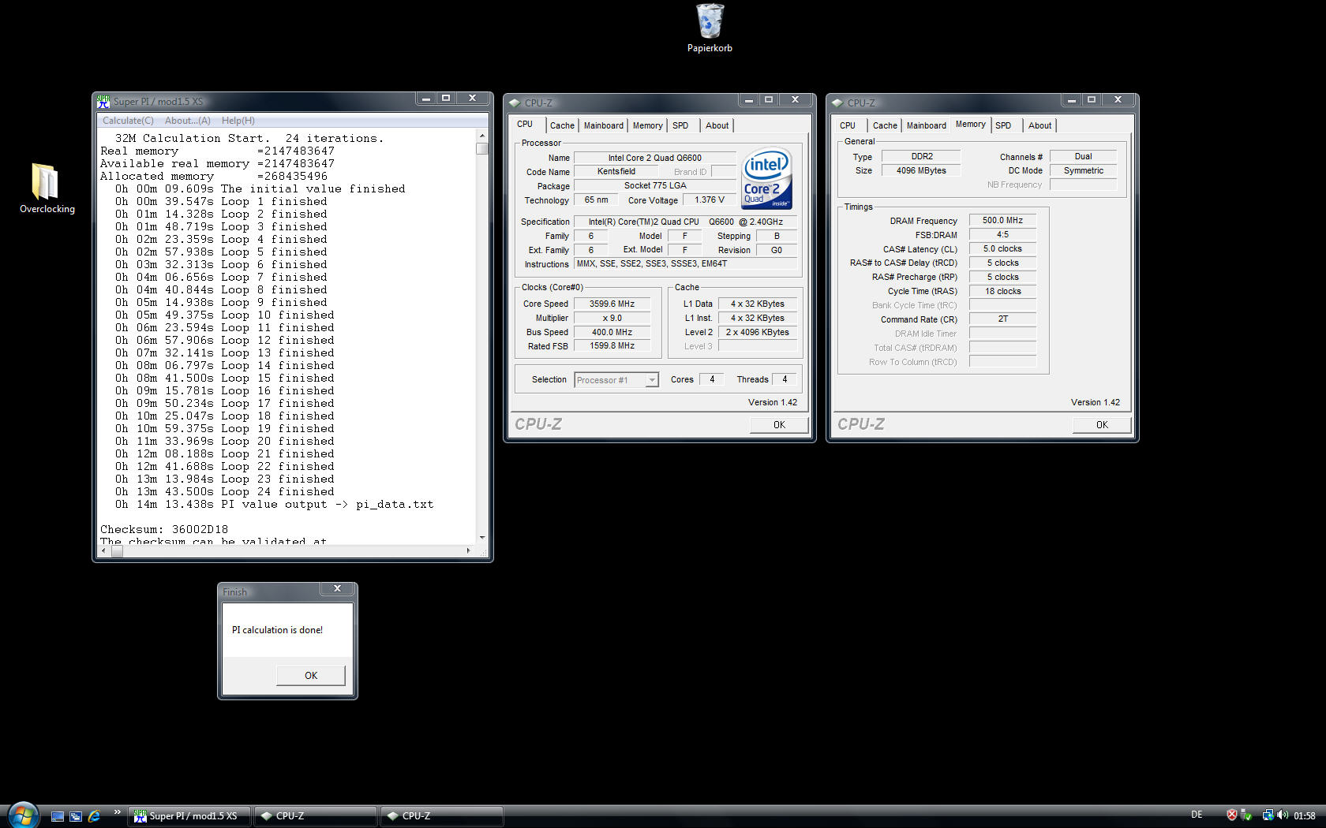Click the title icon of the CPU-Z memory timings window
The width and height of the screenshot is (1326, 828).
pyautogui.click(x=837, y=103)
